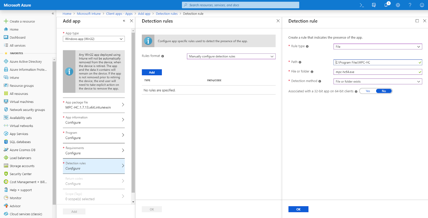This screenshot has width=428, height=218.
Task: Open All resources in the sidebar
Action: [19, 94]
